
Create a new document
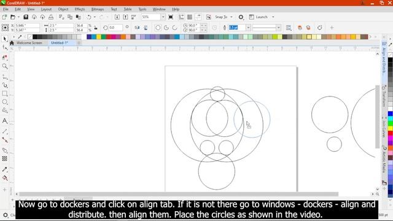pos(4,17)
